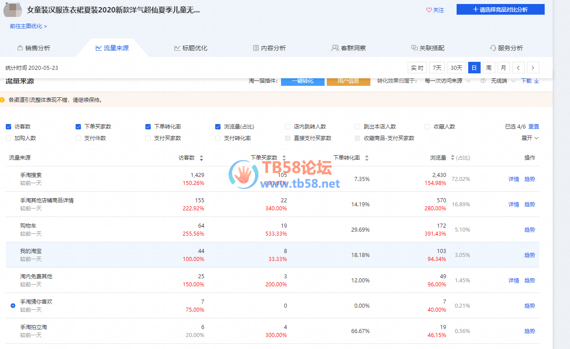
Task: Open the 无线端 device dropdown
Action: 503,81
